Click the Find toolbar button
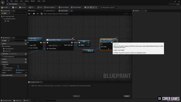 40,7
